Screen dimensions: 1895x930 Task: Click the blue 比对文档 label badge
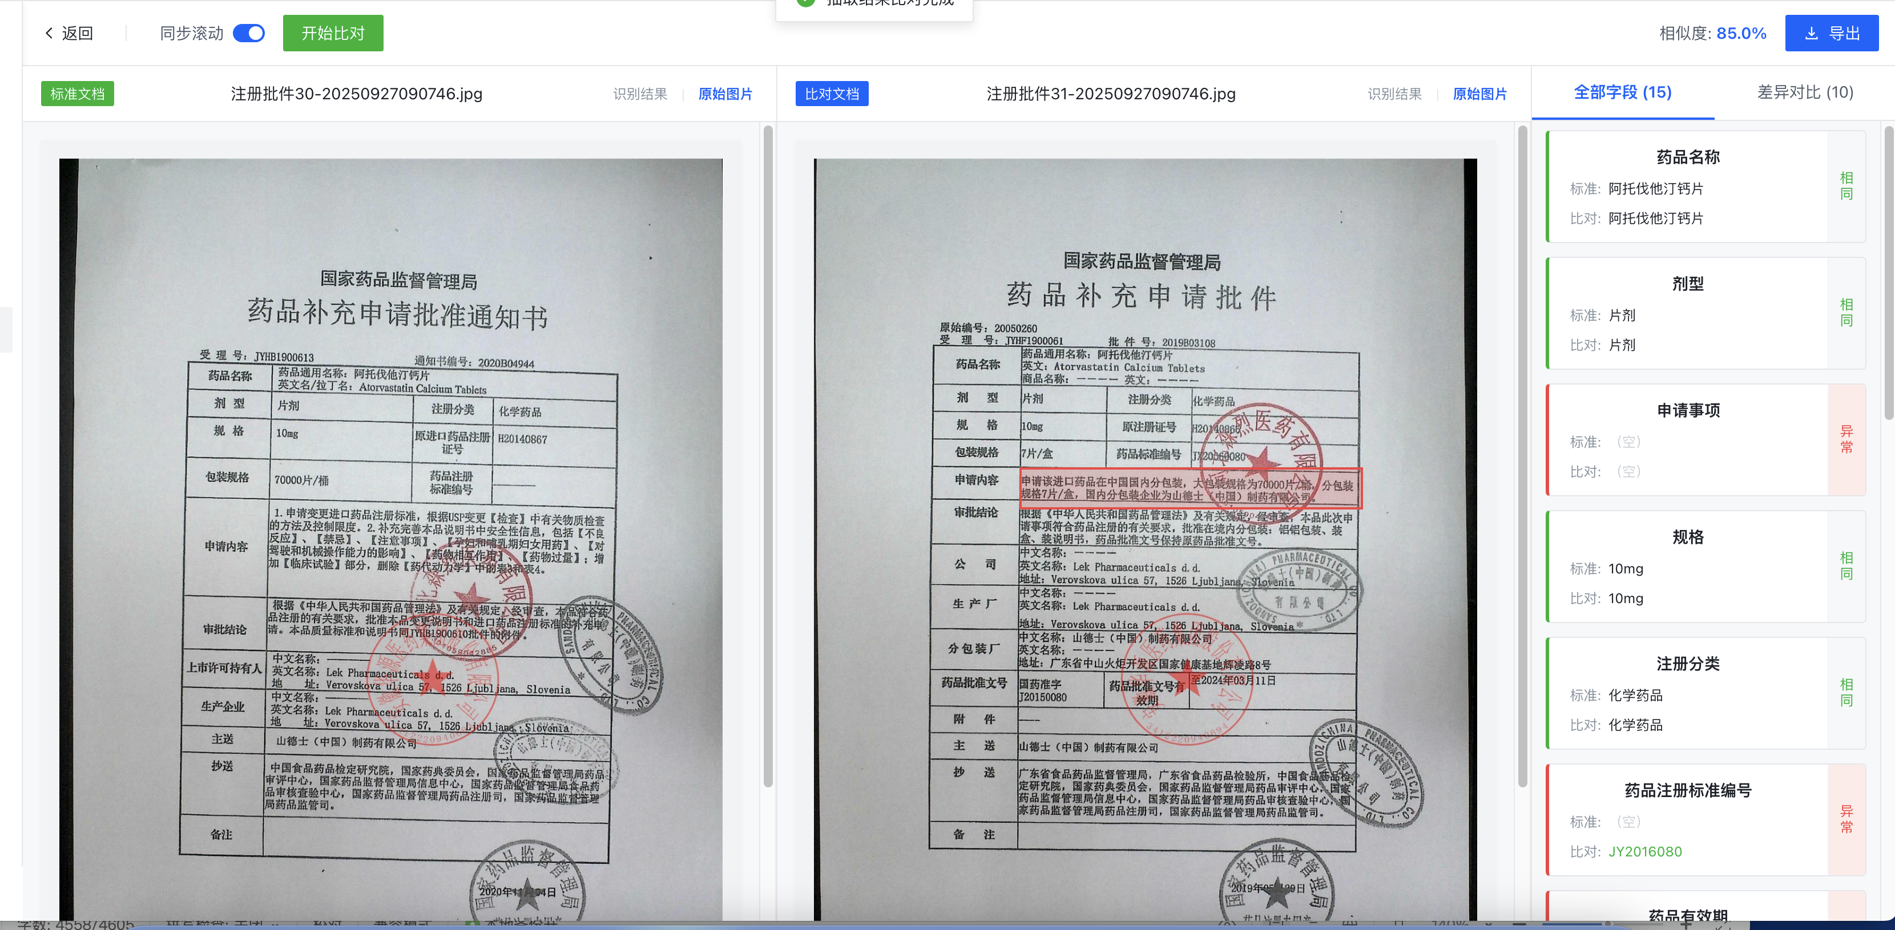click(x=831, y=94)
